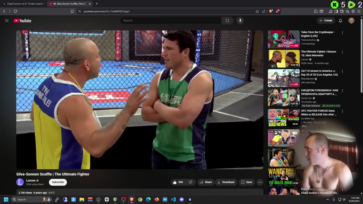Open Brave playlist music note icon
The width and height of the screenshot is (363, 204).
pyautogui.click(x=330, y=11)
